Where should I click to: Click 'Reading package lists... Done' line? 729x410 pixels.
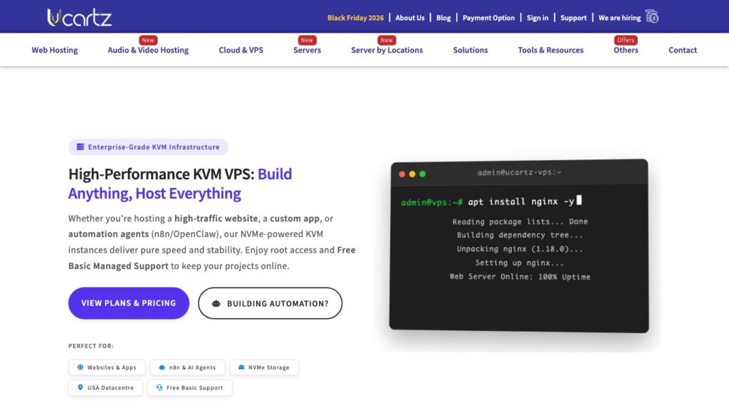(520, 222)
